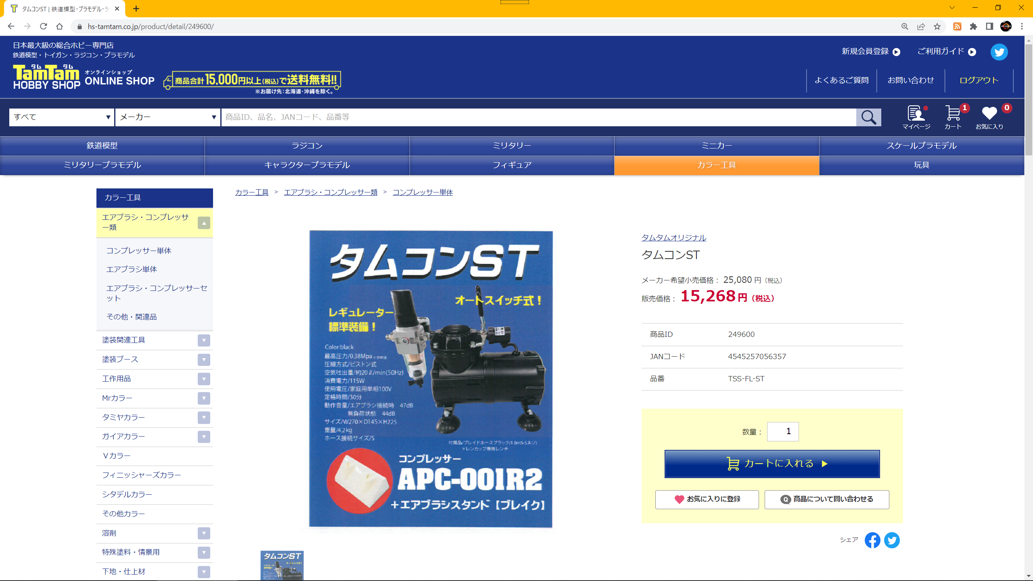Expand タミヤカラー category
This screenshot has height=581, width=1033.
204,417
